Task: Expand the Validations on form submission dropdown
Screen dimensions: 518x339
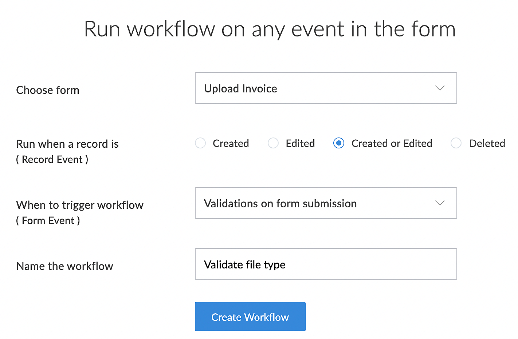Action: click(326, 203)
